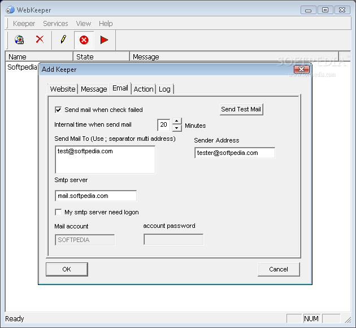Screen dimensions: 356x328
Task: Switch to the Action tab
Action: (x=144, y=89)
